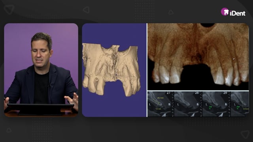Click the ruler scale beside slice 27
The image size is (253, 142).
point(173,104)
